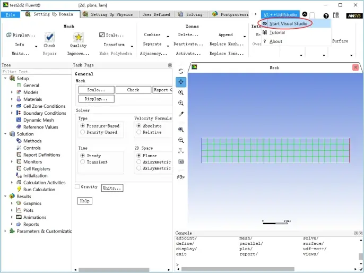Expand the Monitors tree node
The width and height of the screenshot is (364, 273).
[12, 161]
